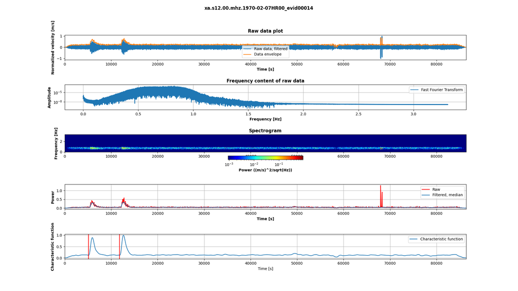Click the 'Characteristic function' legend box

[436, 239]
